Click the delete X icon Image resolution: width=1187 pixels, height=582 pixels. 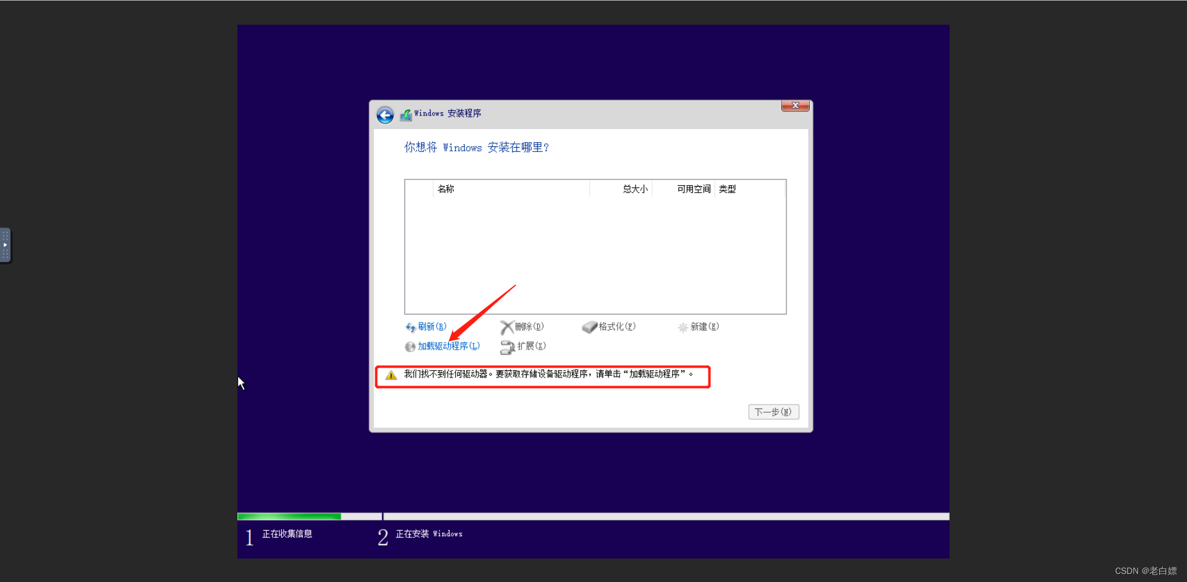[x=507, y=327]
